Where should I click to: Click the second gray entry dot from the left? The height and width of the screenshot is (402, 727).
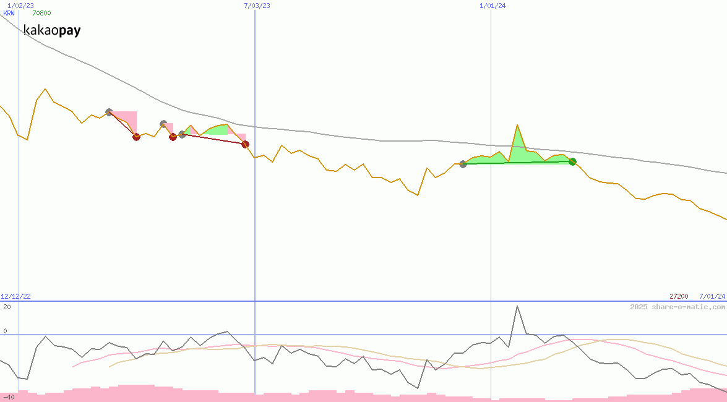point(163,124)
